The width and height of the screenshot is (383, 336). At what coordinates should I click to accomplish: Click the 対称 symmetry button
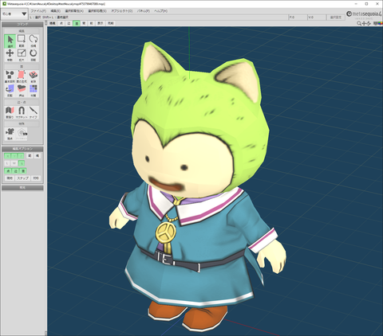click(36, 178)
